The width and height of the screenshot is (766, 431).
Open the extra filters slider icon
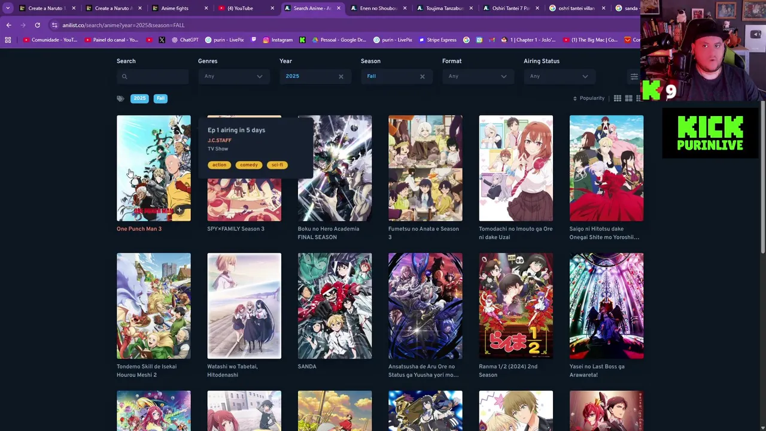click(634, 77)
